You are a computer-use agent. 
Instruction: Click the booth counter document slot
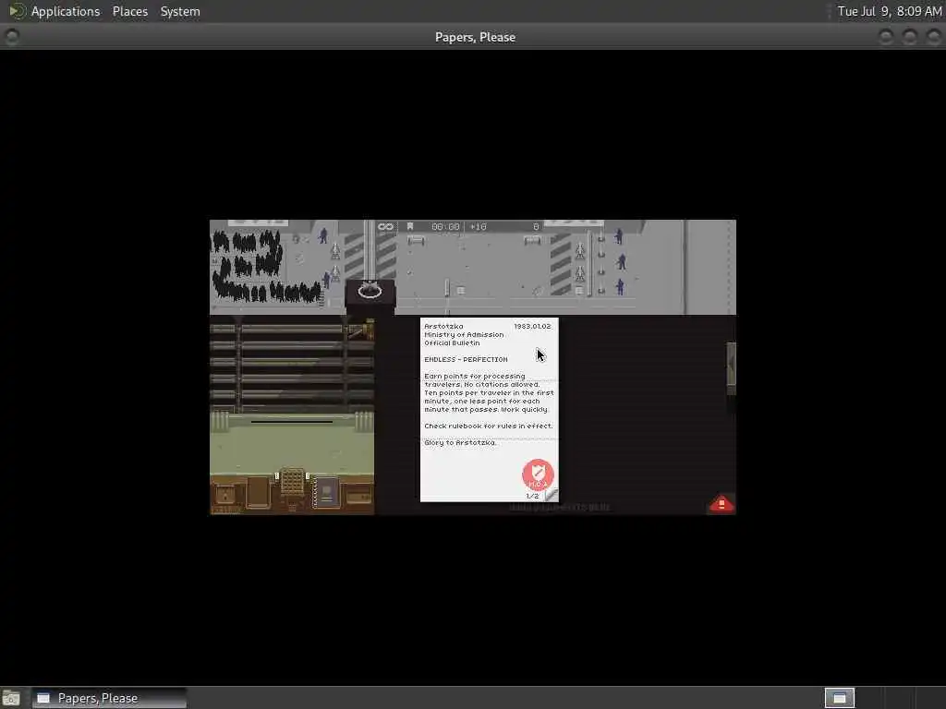tap(292, 421)
